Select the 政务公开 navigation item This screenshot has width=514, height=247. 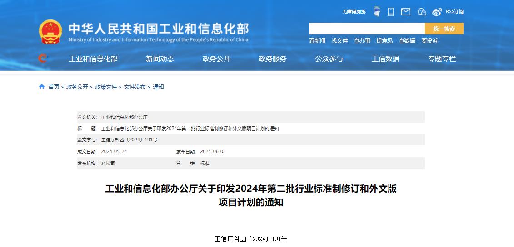pos(216,58)
